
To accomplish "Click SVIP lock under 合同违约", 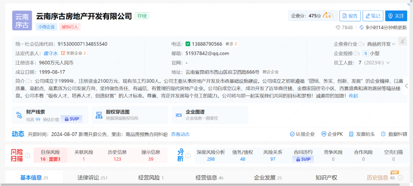I will tap(303, 159).
